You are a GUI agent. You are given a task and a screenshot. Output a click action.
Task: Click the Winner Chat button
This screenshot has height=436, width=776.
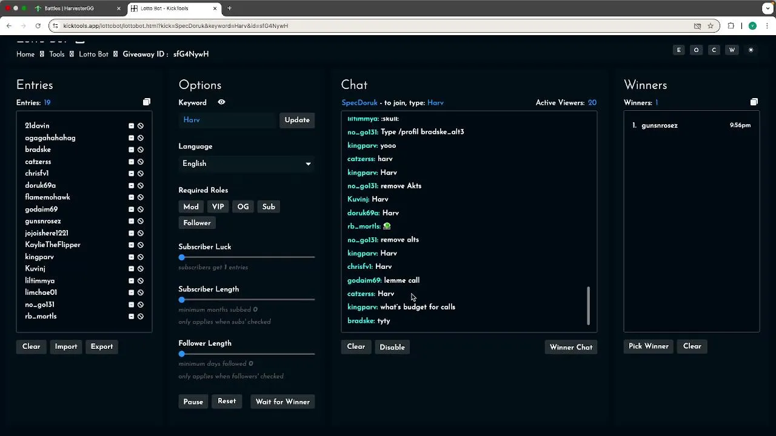point(571,347)
